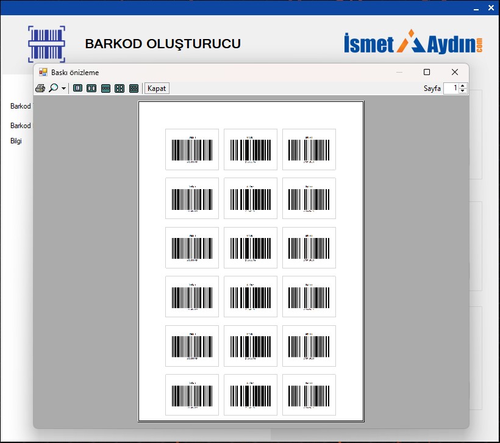The height and width of the screenshot is (443, 500).
Task: Click the printer icon to print
Action: pyautogui.click(x=40, y=88)
